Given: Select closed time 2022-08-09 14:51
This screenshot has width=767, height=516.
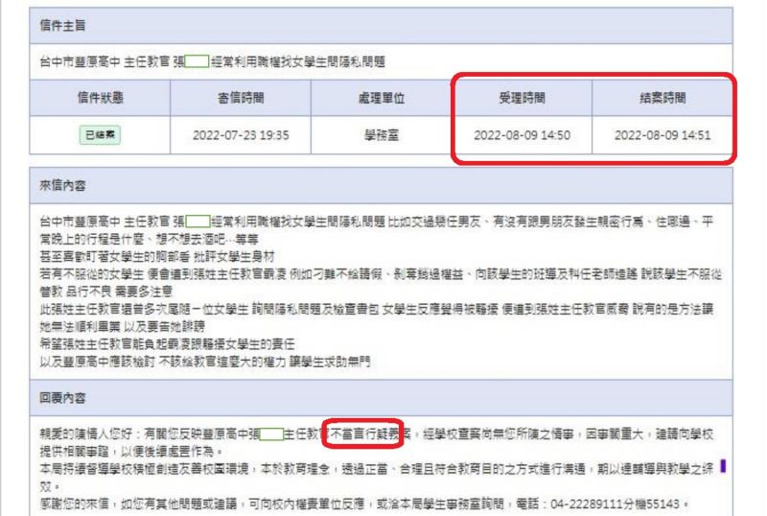Looking at the screenshot, I should pos(662,135).
